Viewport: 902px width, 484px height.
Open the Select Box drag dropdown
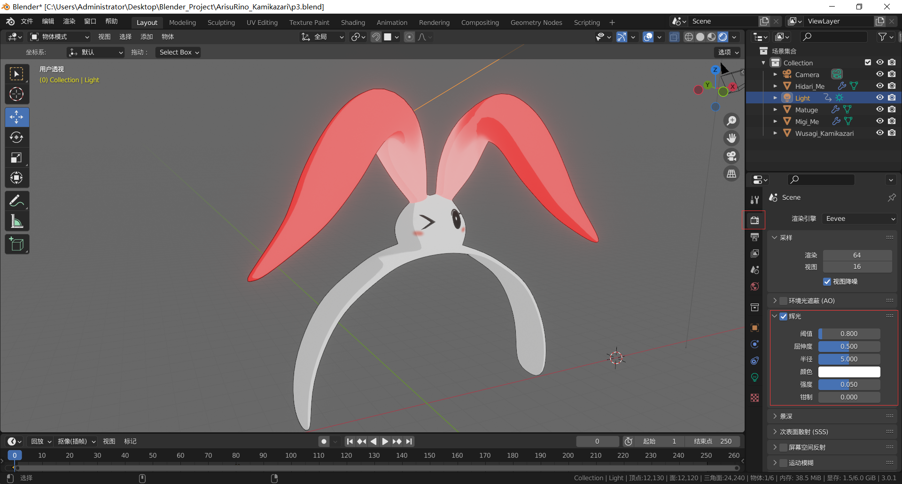(x=179, y=52)
